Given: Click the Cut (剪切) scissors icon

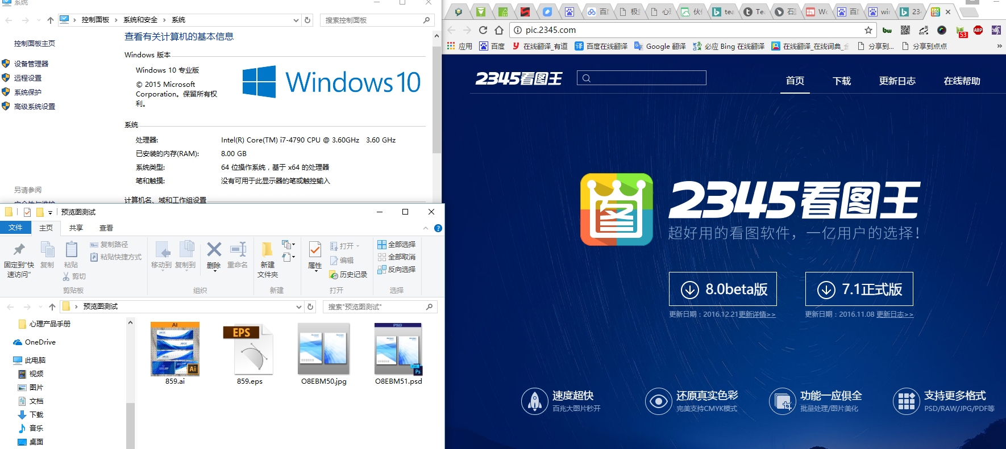Looking at the screenshot, I should pos(66,276).
